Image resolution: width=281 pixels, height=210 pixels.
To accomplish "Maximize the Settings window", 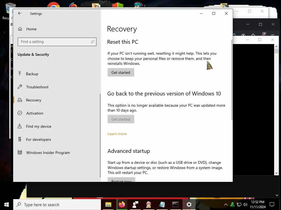I will coord(213,13).
